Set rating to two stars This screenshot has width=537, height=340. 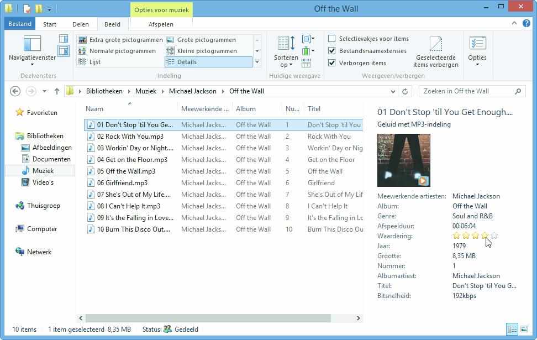(466, 236)
